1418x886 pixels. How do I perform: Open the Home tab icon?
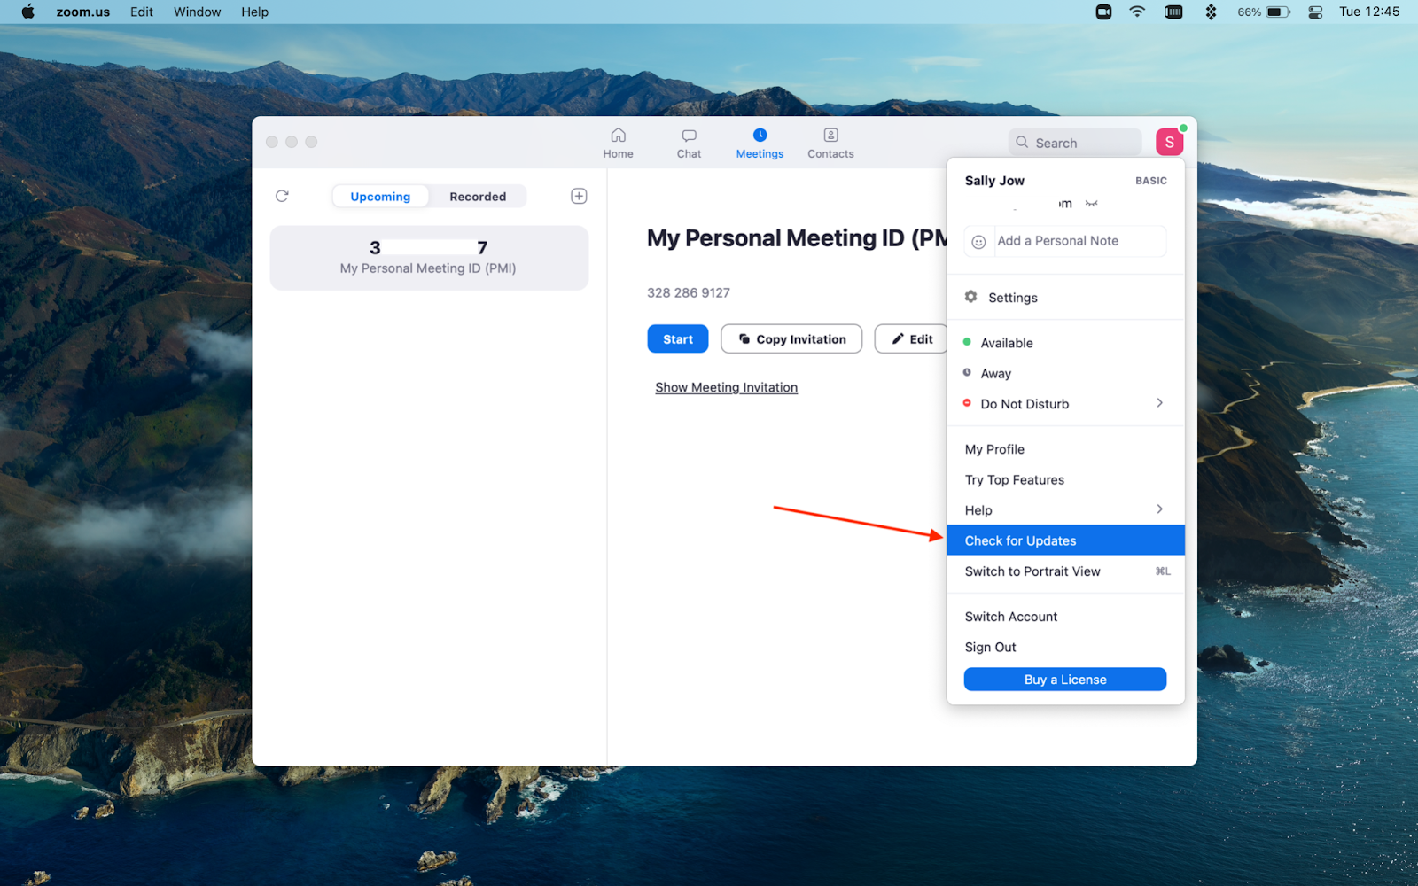click(618, 136)
